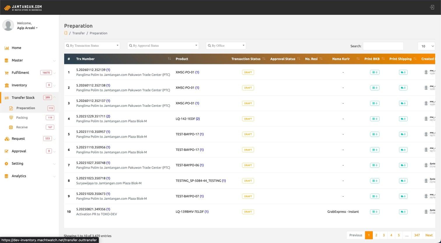
Task: Click the Transfer breadcrumb link
Action: point(78,33)
